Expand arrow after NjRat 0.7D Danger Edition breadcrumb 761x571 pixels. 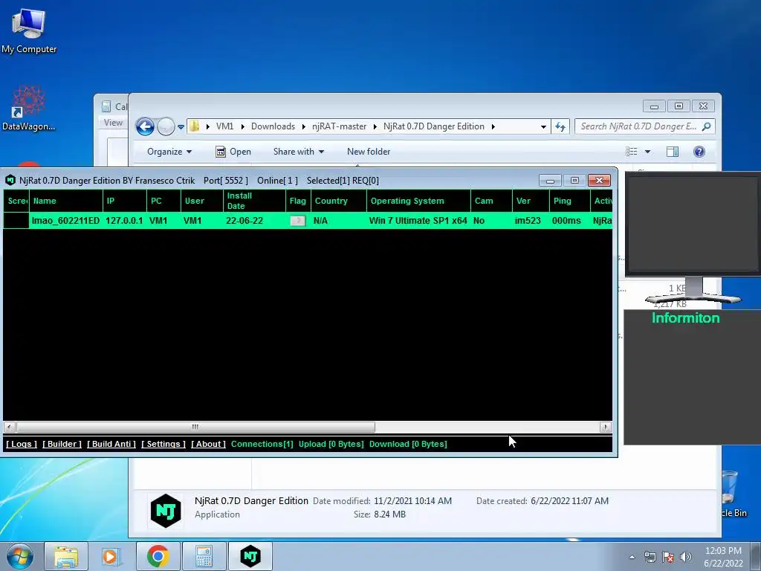[493, 126]
